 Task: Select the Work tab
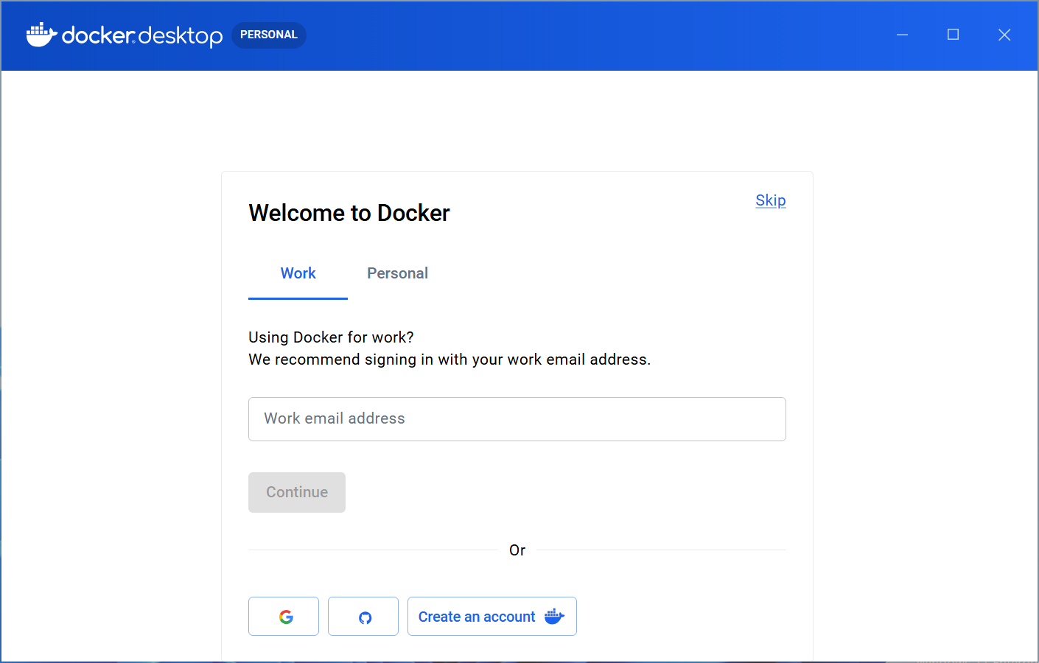click(298, 273)
